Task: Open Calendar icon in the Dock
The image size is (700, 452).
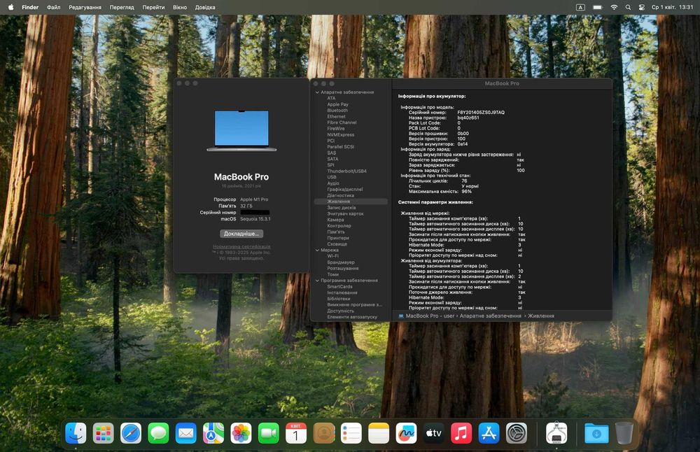Action: (296, 433)
